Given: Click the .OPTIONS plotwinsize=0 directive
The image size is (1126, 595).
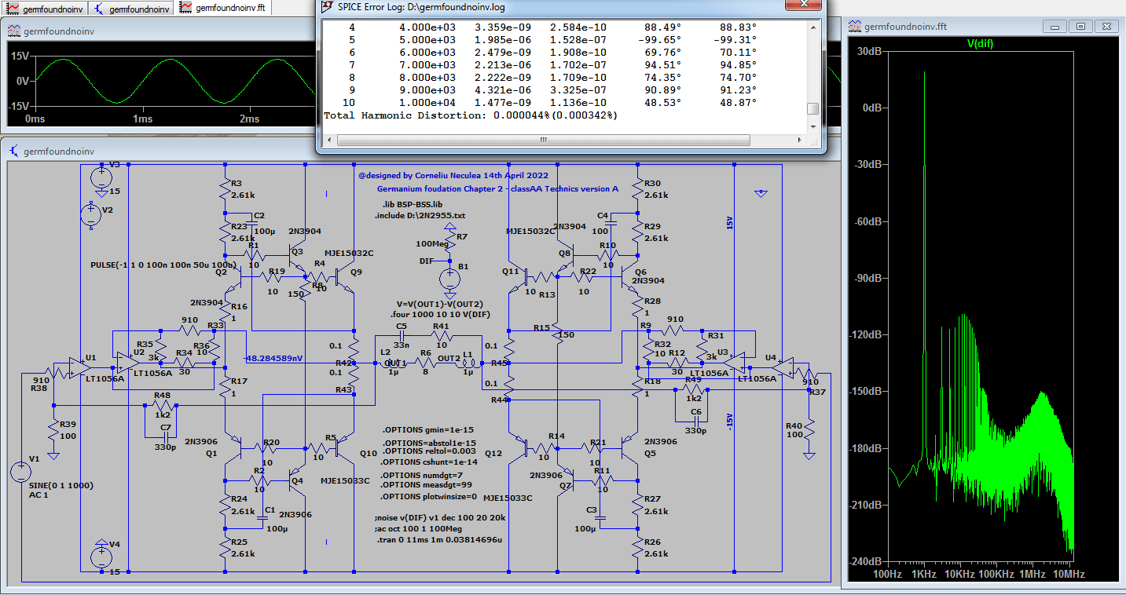Looking at the screenshot, I should (x=429, y=496).
